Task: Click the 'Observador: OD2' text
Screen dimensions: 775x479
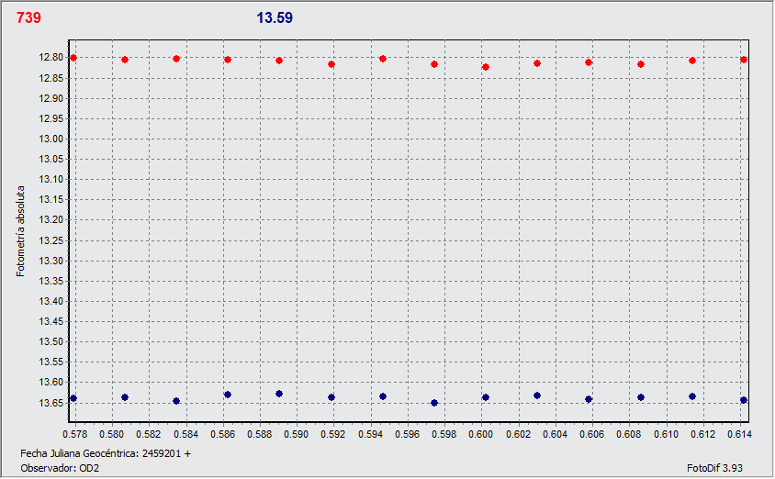Action: coord(60,468)
